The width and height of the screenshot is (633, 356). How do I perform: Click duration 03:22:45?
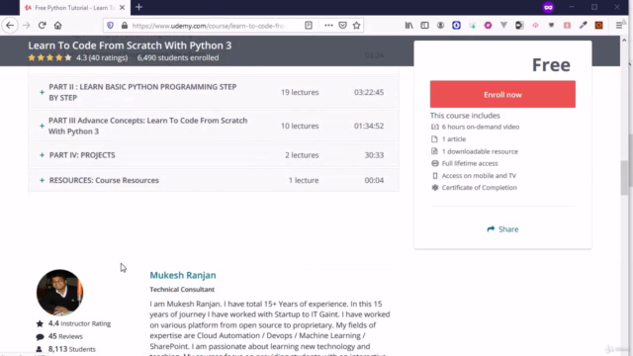tap(369, 92)
